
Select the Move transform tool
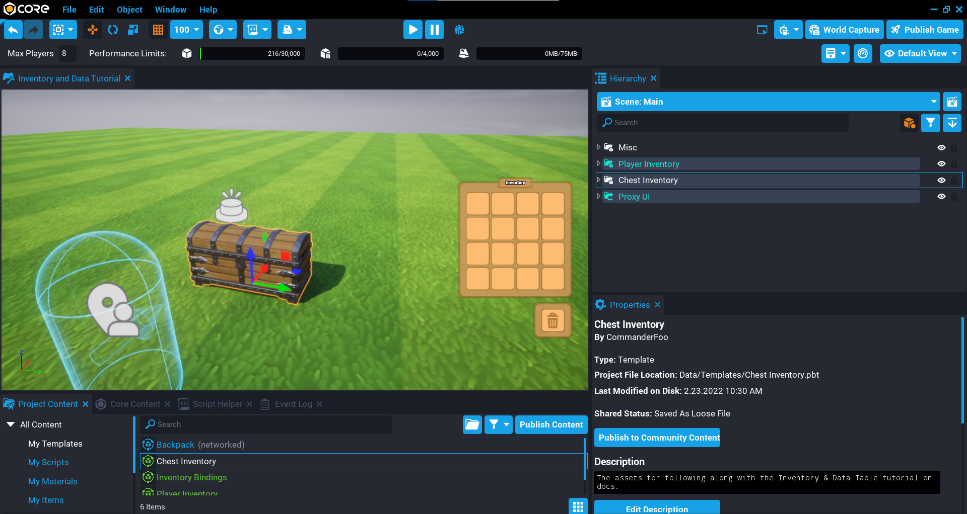point(93,30)
